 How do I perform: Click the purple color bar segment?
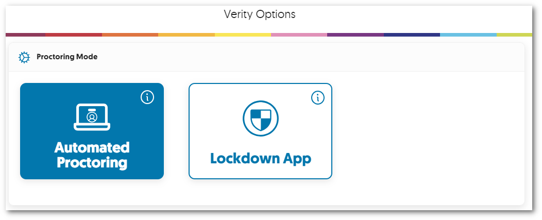(x=355, y=35)
